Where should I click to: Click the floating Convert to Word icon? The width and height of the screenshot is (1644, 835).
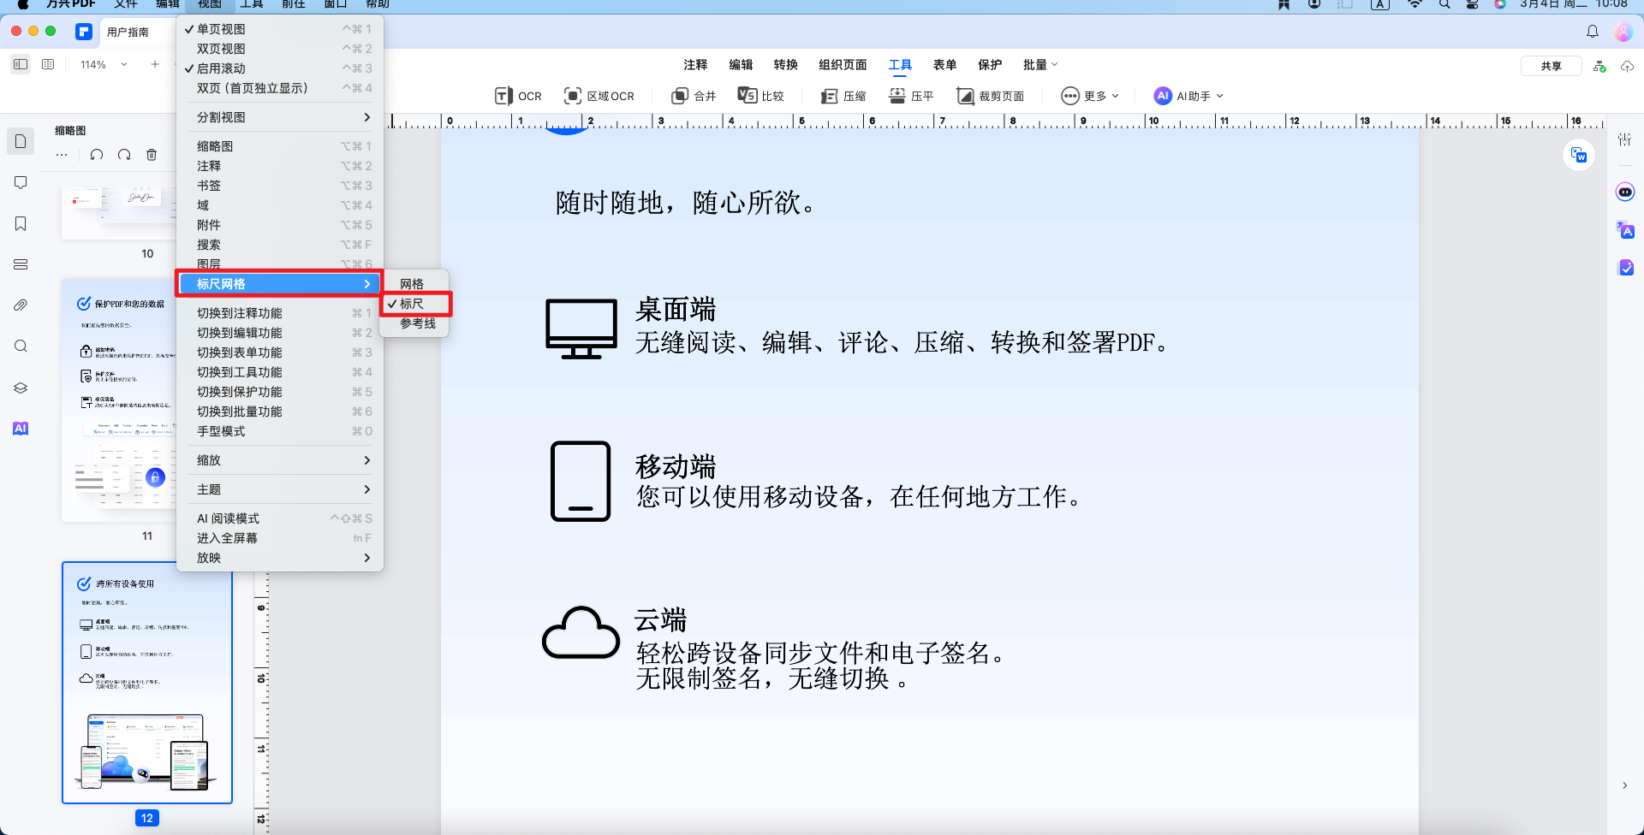click(1579, 155)
